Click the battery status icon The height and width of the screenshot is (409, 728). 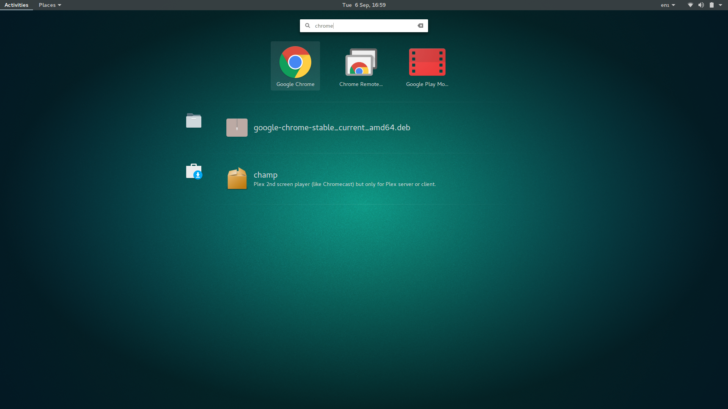pyautogui.click(x=712, y=5)
